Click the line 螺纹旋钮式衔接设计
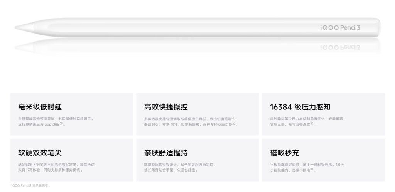 (180, 165)
